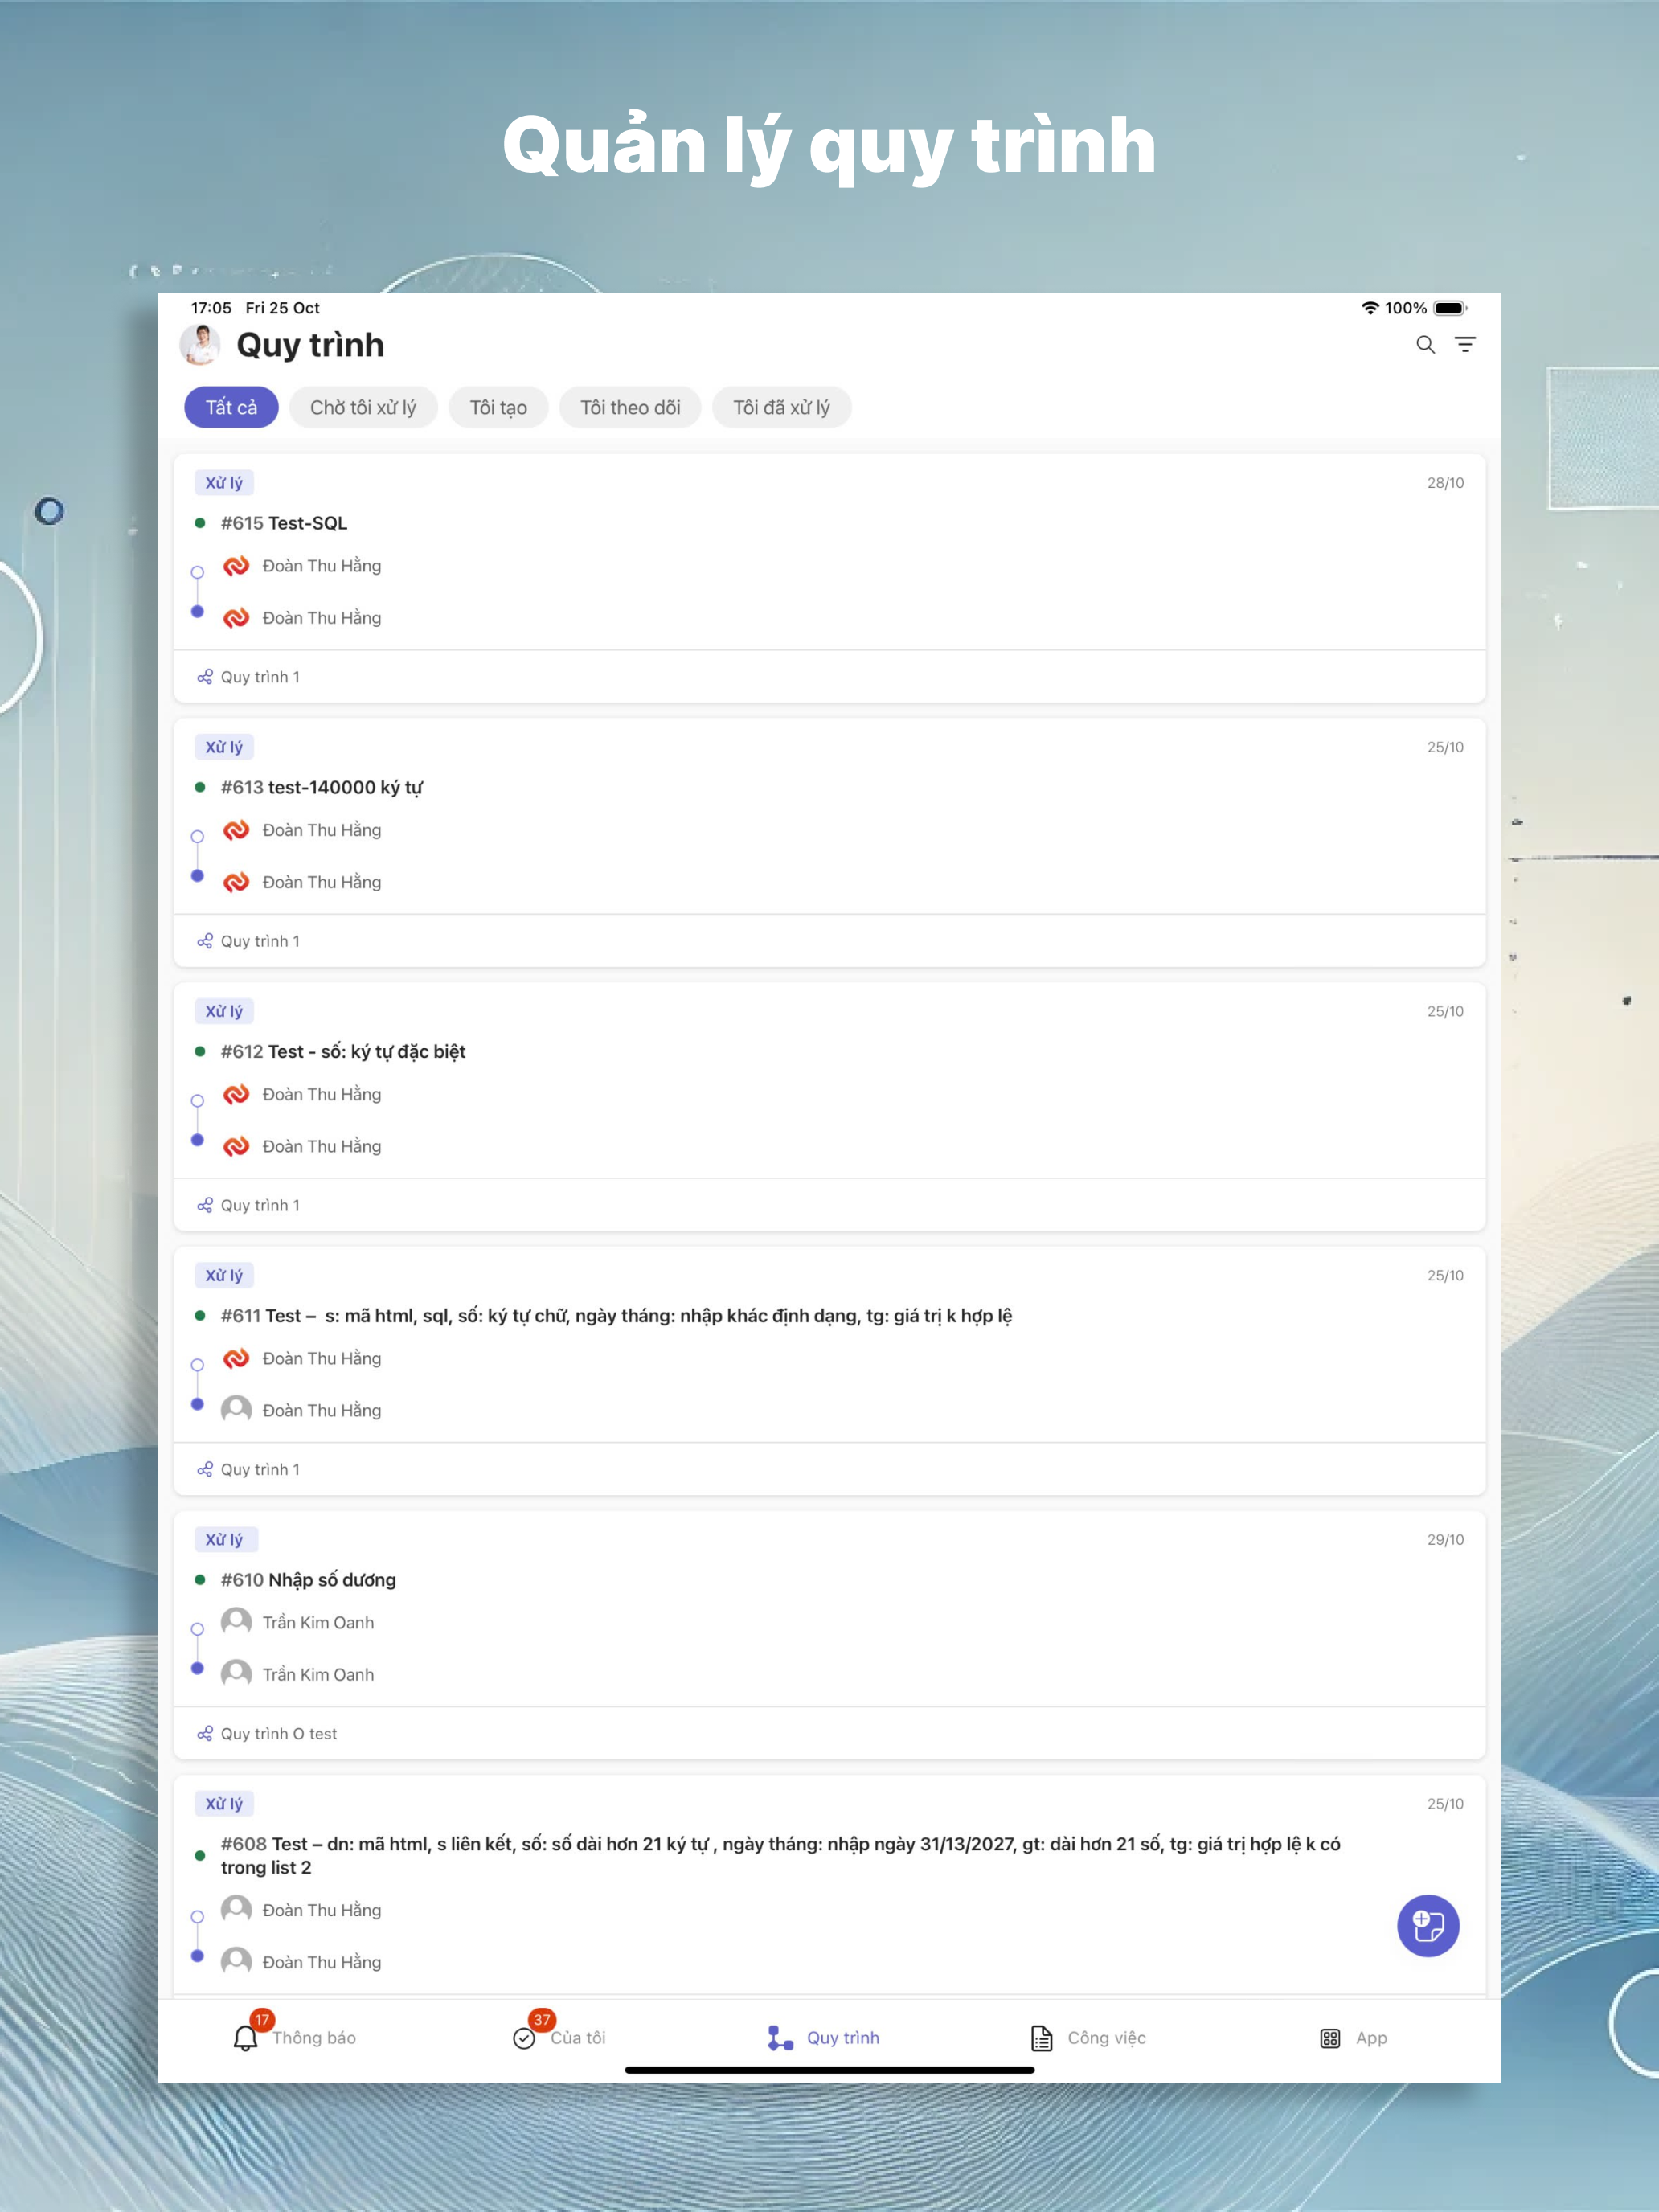Switch to "Chờ tôi xử lý" tab
1659x2212 pixels.
click(x=363, y=407)
